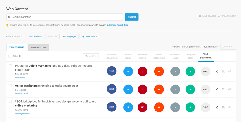Image resolution: width=241 pixels, height=122 pixels.
Task: Open Advanced Search Tips link
Action: point(117,25)
